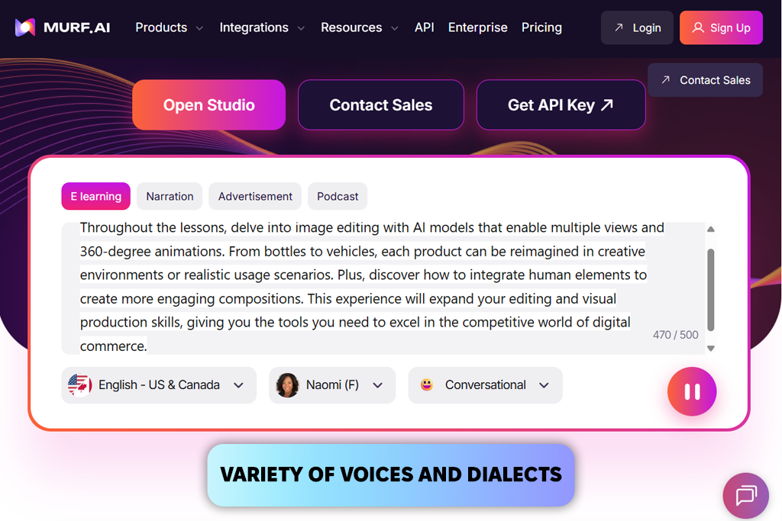Viewport: 782px width, 521px height.
Task: Click the Get API Key button
Action: click(x=561, y=105)
